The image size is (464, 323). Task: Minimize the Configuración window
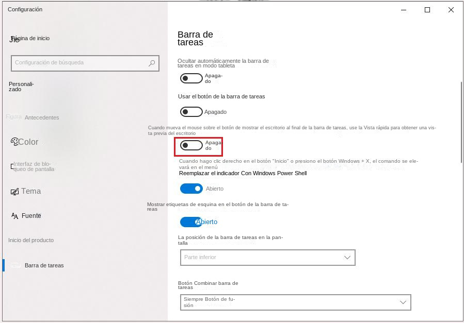[404, 10]
